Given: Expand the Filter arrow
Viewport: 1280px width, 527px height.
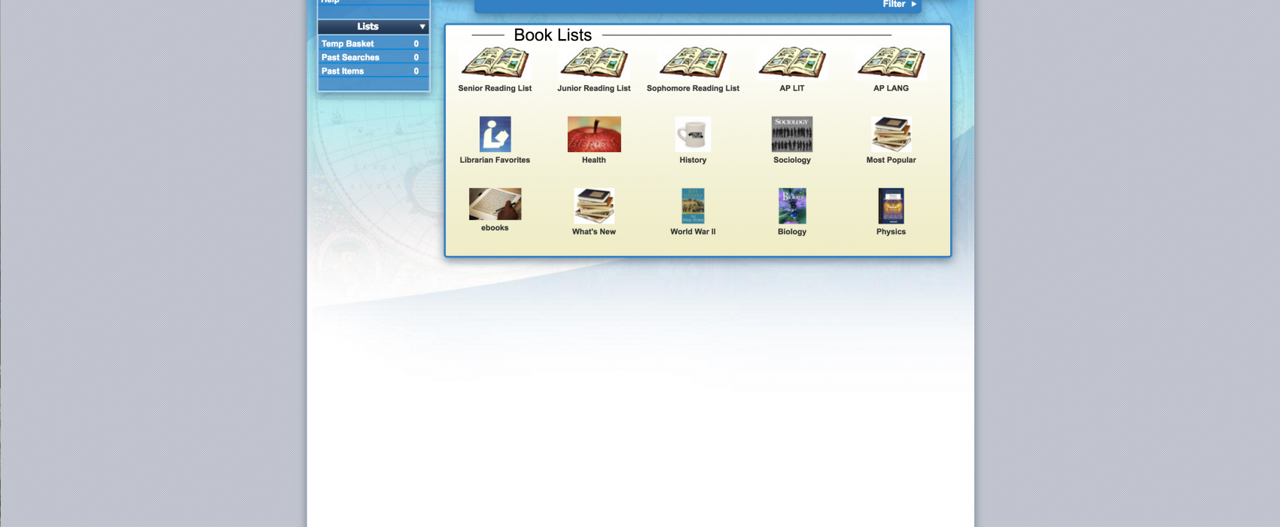Looking at the screenshot, I should [914, 5].
